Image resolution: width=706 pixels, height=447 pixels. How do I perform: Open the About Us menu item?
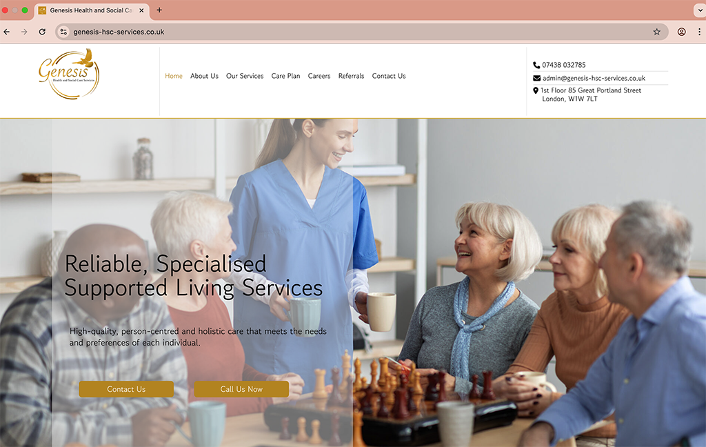point(204,76)
